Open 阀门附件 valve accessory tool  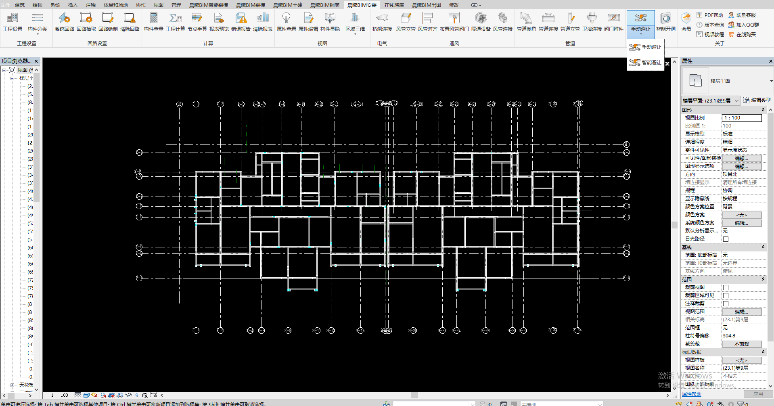[x=614, y=22]
